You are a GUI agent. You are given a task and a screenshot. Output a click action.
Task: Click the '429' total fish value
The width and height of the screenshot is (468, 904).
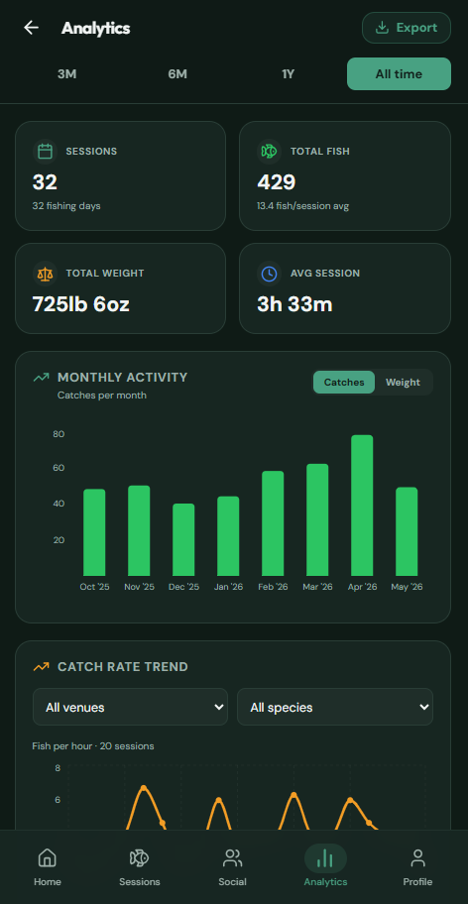276,182
